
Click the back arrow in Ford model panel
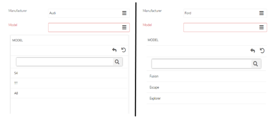tap(253, 51)
